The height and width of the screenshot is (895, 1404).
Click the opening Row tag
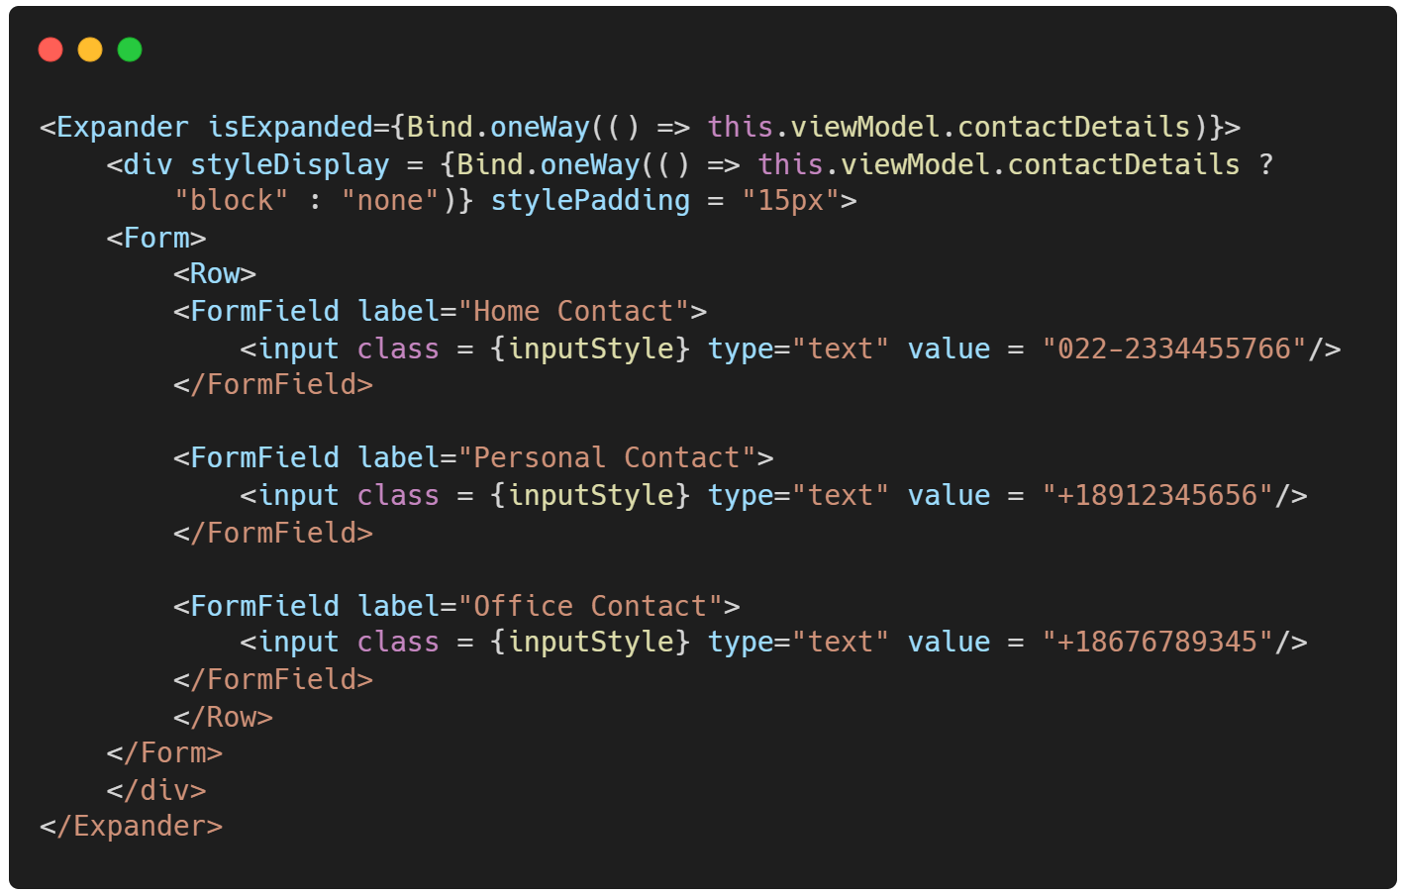[215, 274]
